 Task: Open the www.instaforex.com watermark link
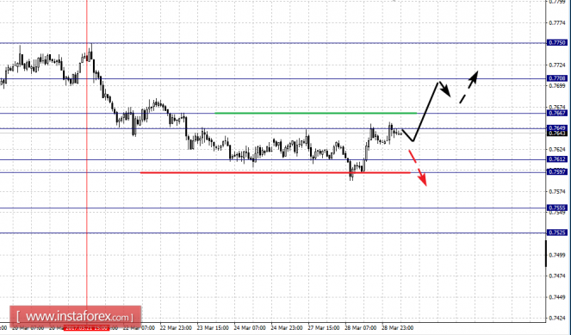[76, 316]
